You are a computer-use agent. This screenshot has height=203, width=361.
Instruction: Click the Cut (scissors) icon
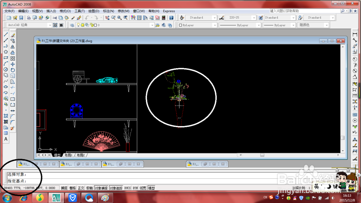[x=55, y=18]
